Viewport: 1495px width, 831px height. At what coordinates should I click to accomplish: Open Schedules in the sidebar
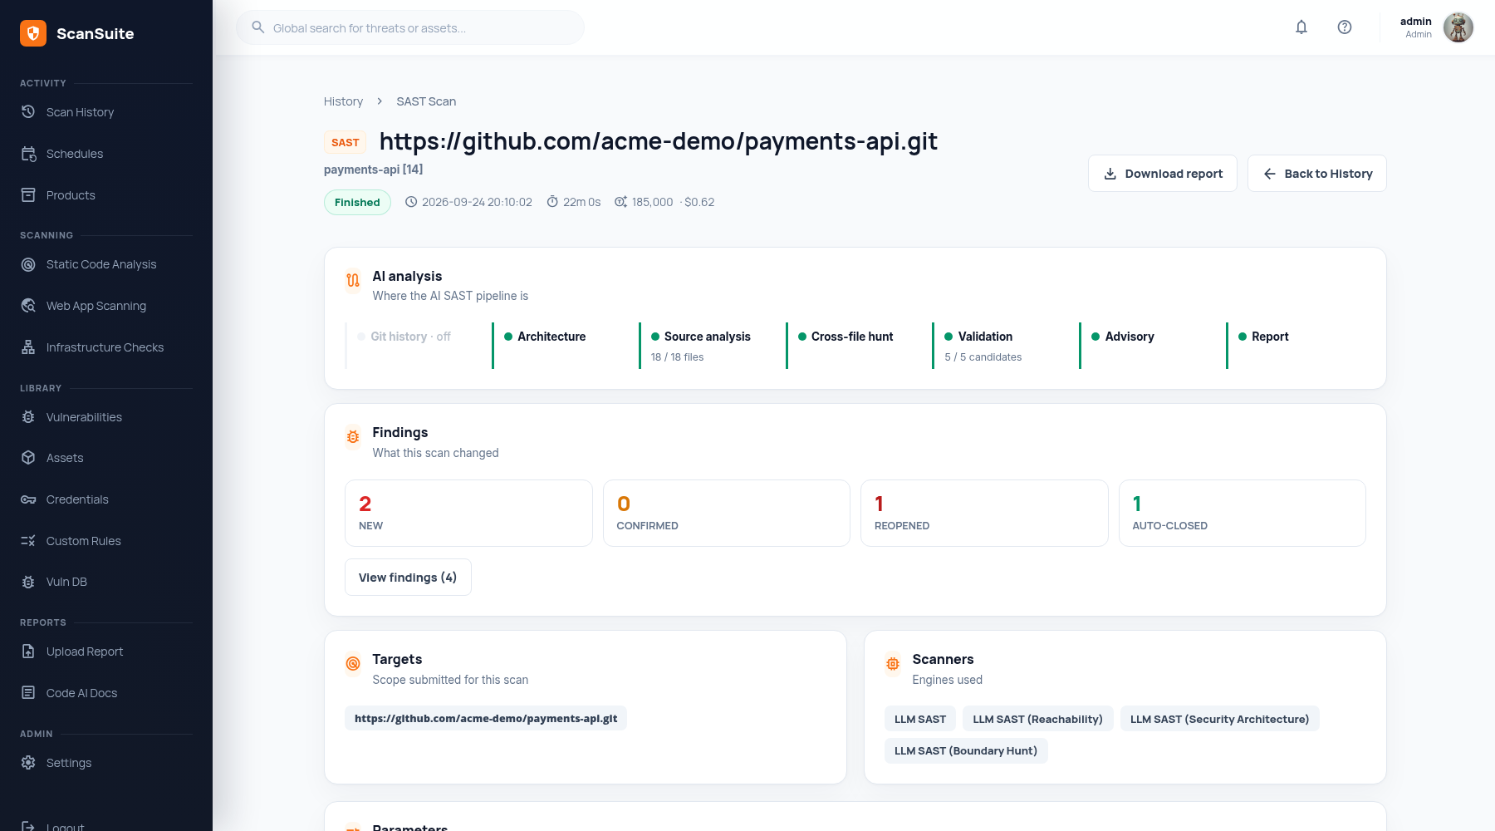106,154
